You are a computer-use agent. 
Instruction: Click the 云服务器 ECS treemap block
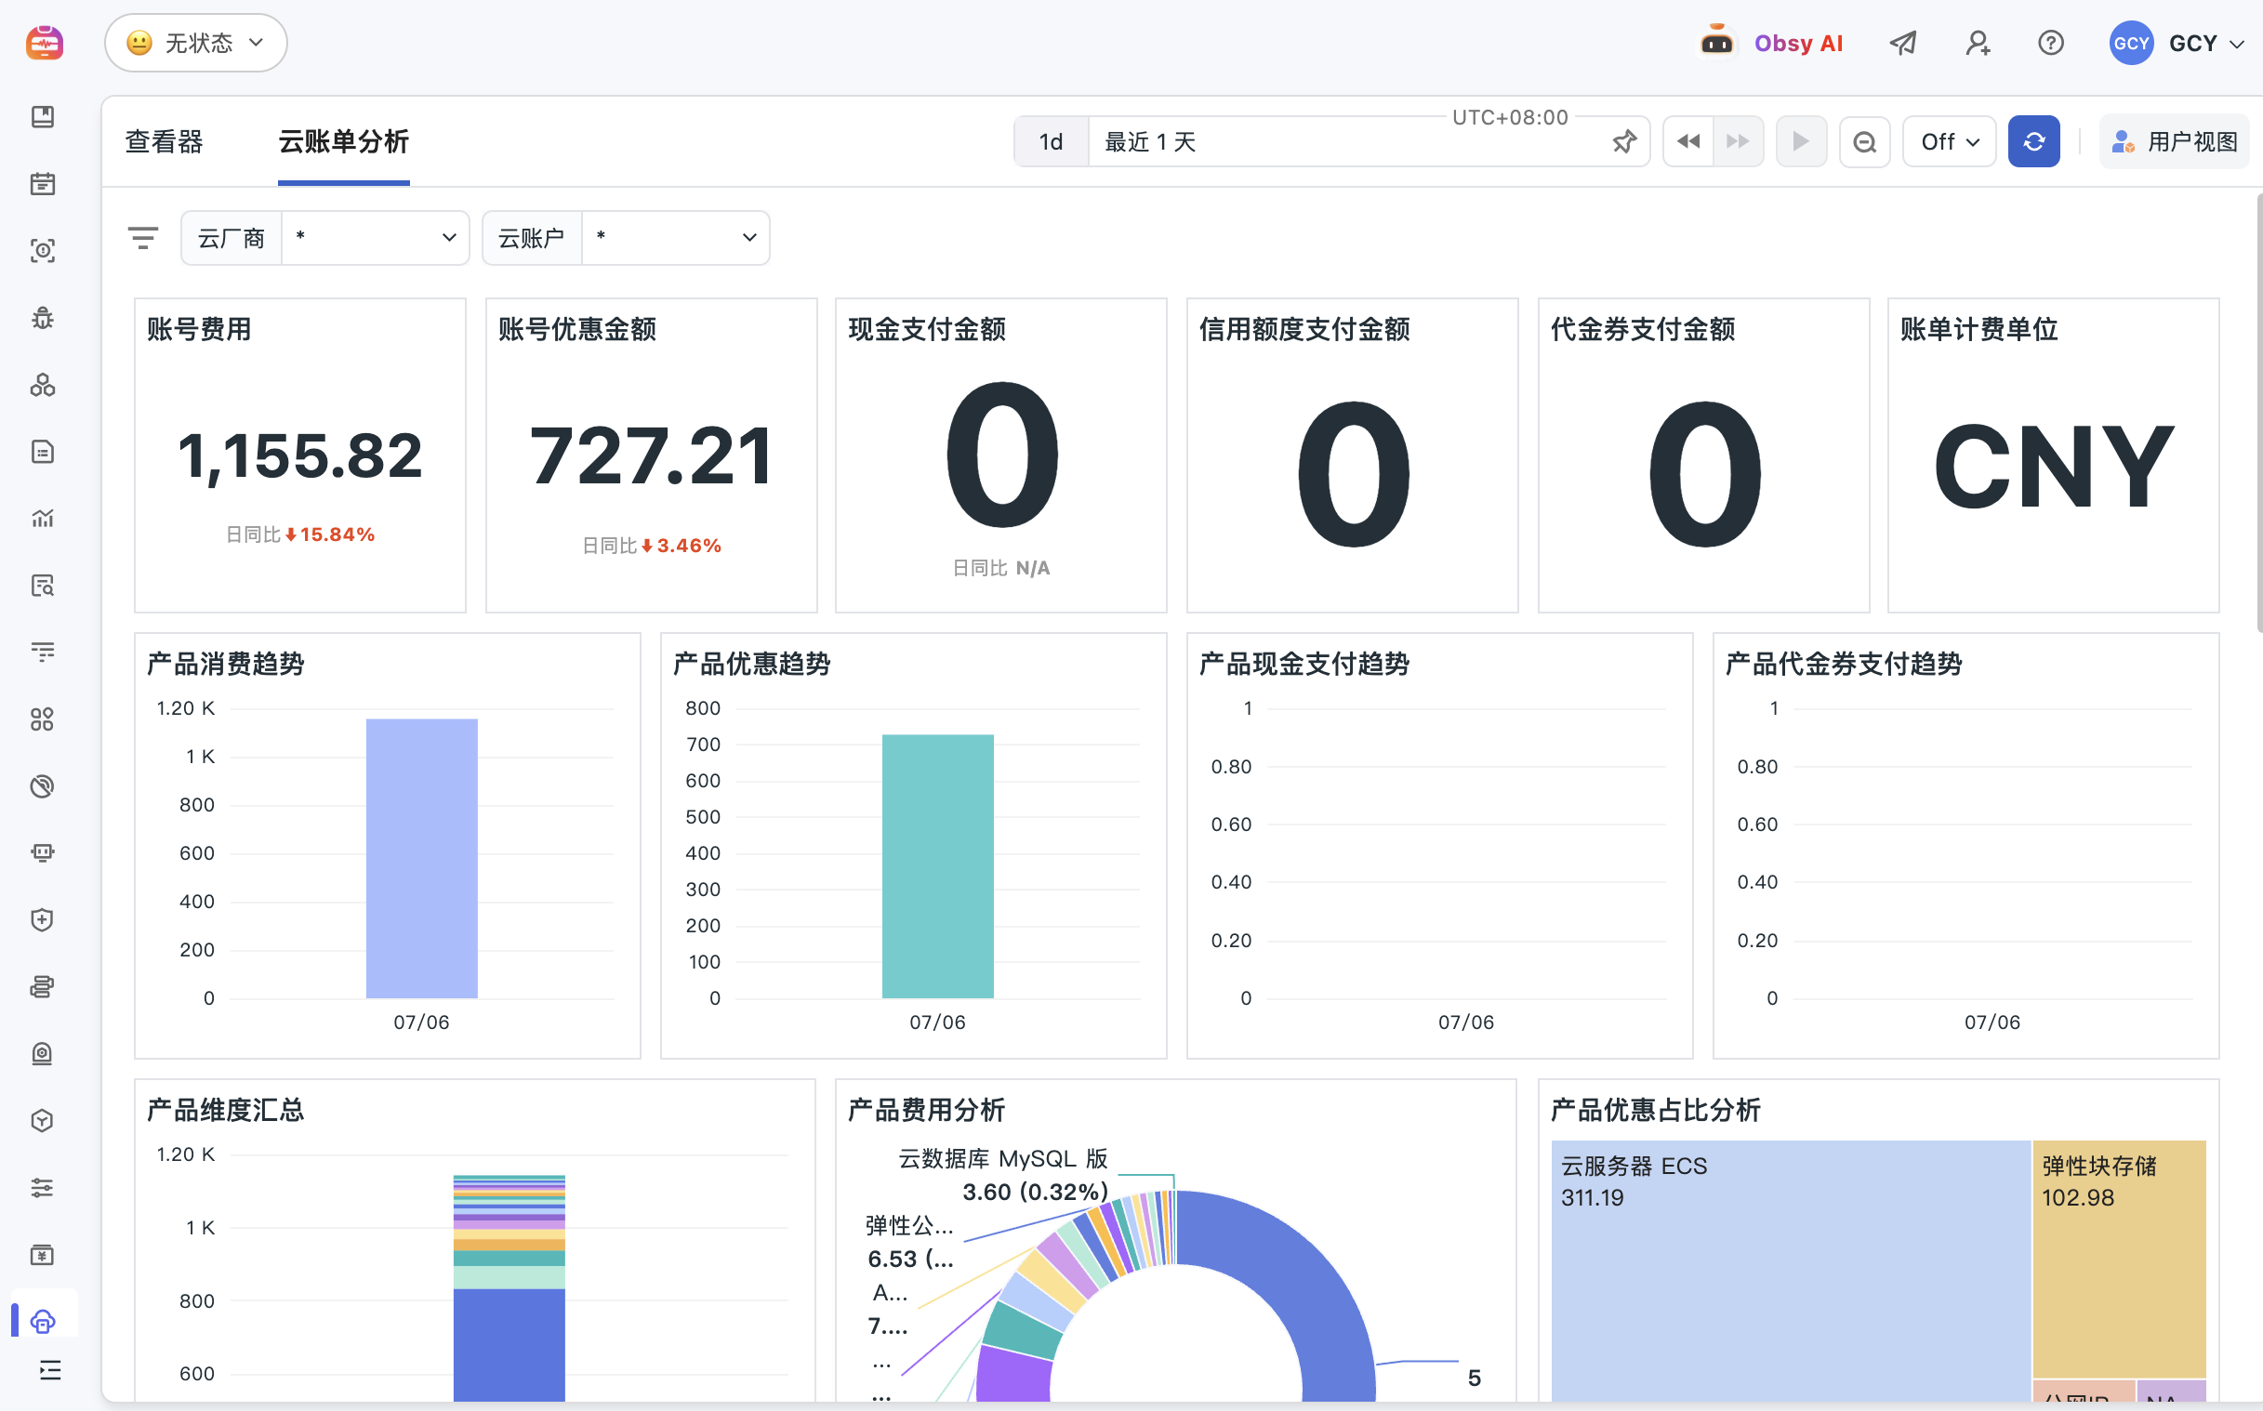click(1791, 1269)
